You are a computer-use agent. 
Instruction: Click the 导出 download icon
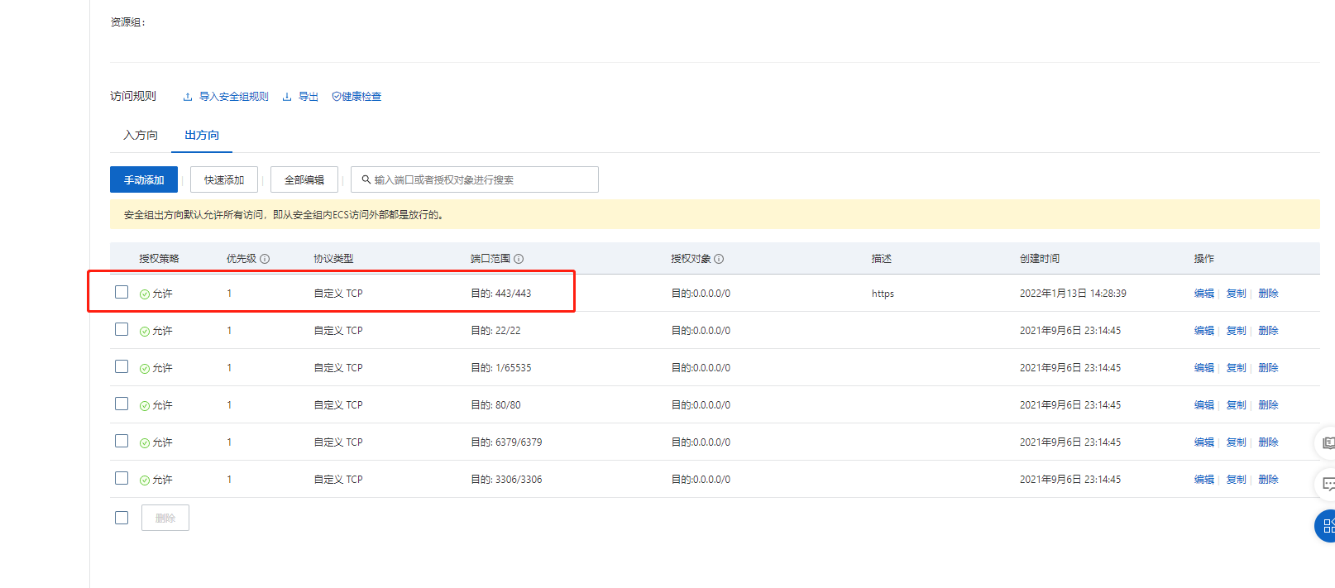coord(287,97)
